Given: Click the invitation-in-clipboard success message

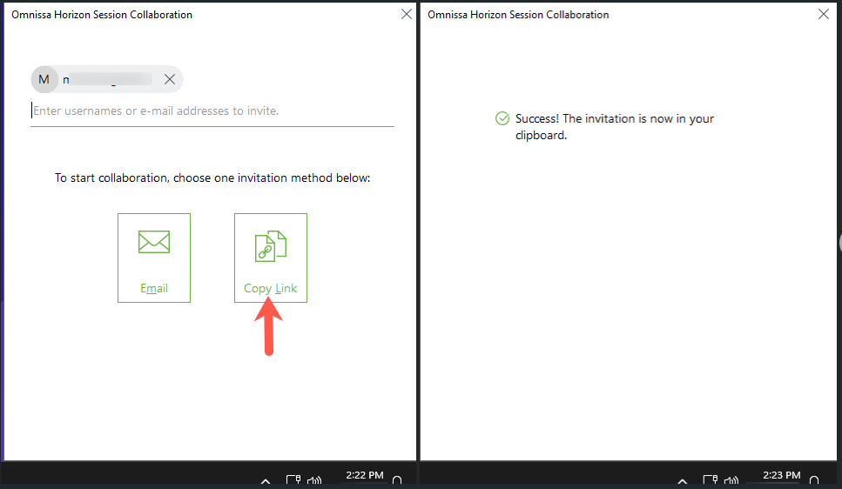Looking at the screenshot, I should tap(614, 126).
